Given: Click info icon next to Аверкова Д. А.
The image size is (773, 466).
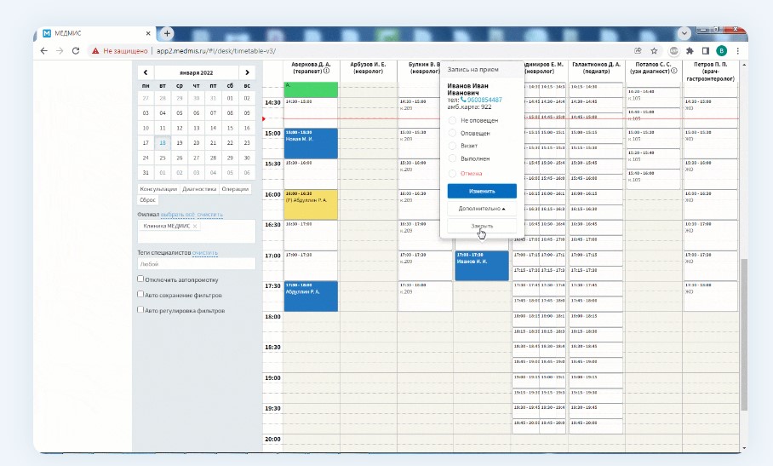Looking at the screenshot, I should [x=326, y=71].
